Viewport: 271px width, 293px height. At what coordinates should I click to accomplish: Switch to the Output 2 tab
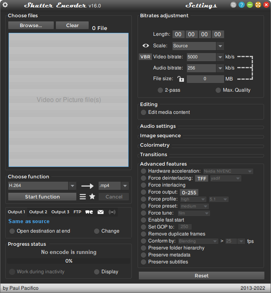[x=38, y=212]
